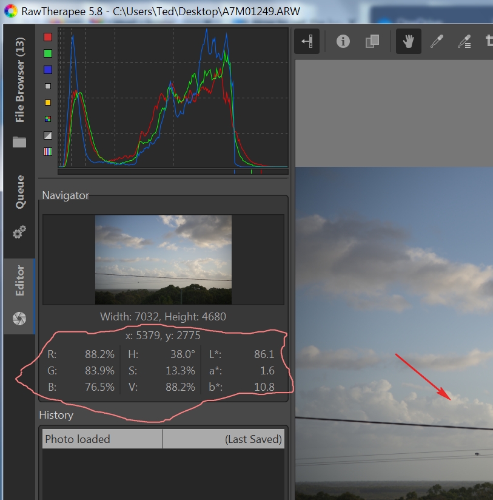Toggle green channel histogram
The width and height of the screenshot is (493, 500).
(x=48, y=53)
